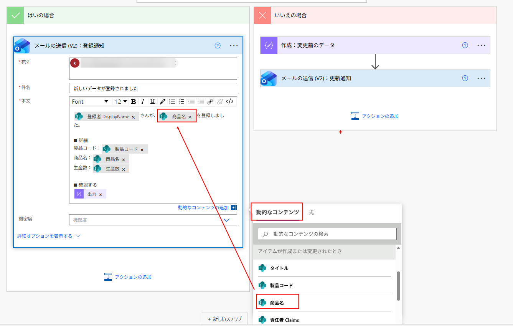Select the 登録者 DisplayName token
513x326 pixels.
pyautogui.click(x=107, y=117)
